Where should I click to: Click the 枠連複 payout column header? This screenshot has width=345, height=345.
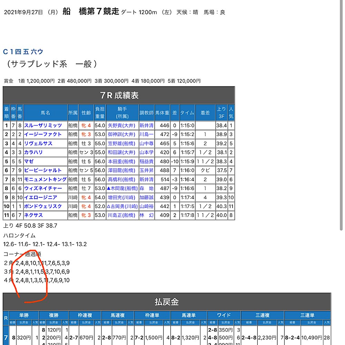(85, 315)
